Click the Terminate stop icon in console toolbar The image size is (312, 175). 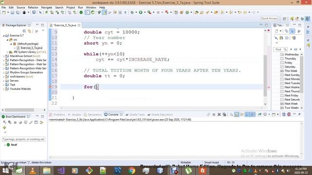tap(214, 115)
